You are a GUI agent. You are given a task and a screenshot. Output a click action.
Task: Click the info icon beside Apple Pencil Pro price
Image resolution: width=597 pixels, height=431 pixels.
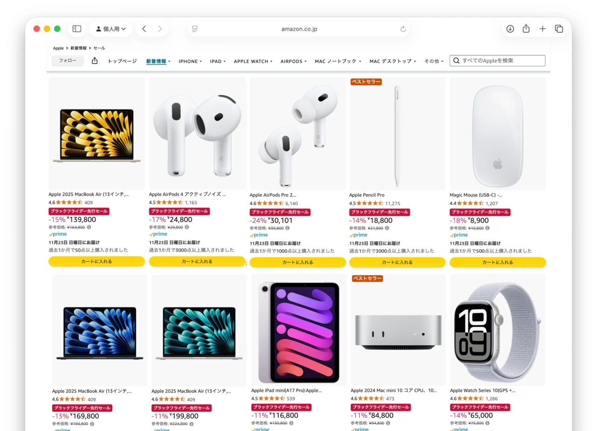[388, 228]
